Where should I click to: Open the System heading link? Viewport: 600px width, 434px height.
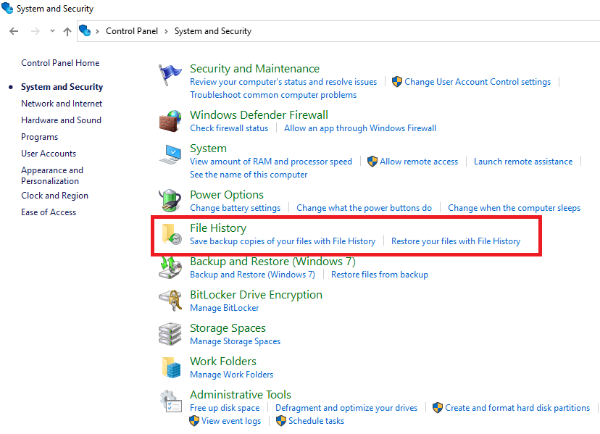[x=208, y=149]
